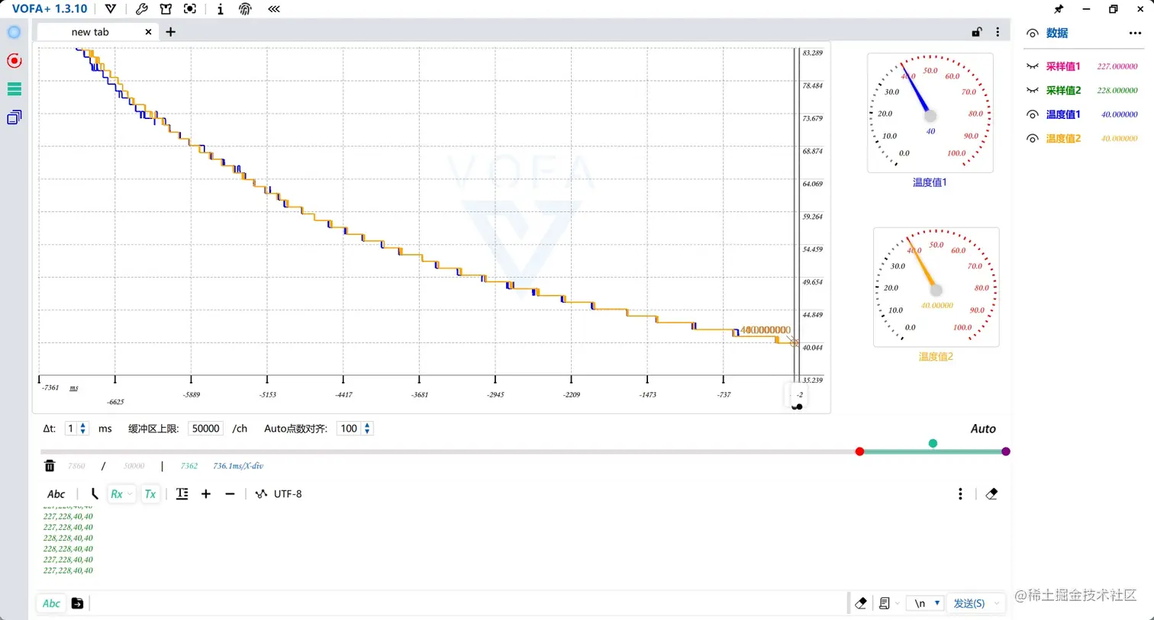Click the hook-shaped icon beside Abc
The height and width of the screenshot is (620, 1154).
point(95,494)
